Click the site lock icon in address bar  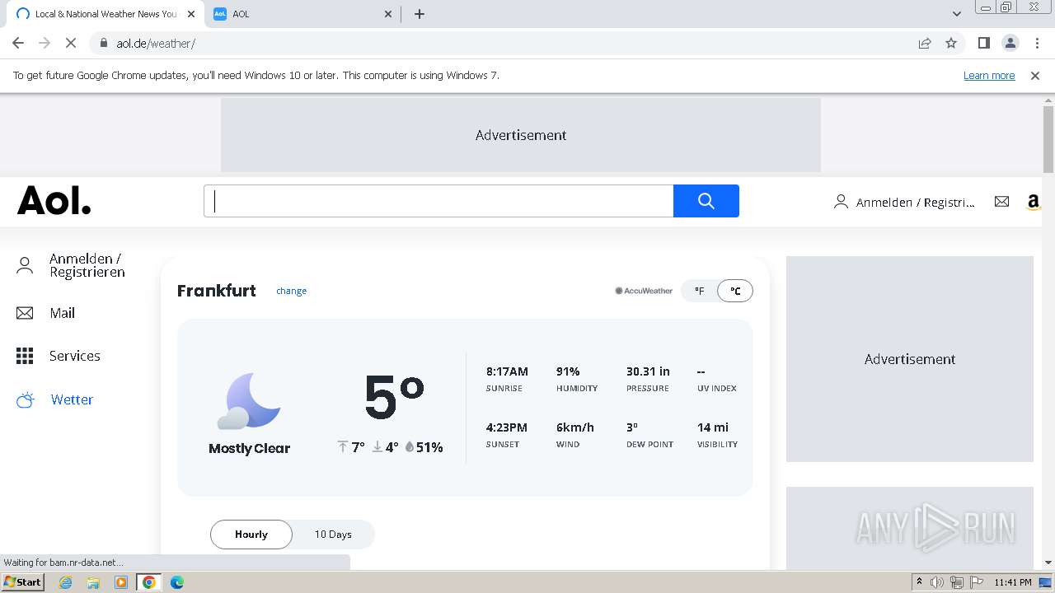click(x=104, y=43)
